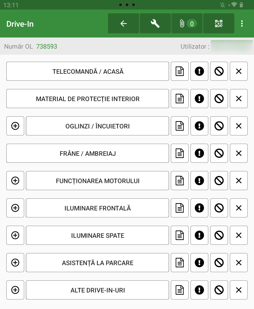Expand the FUNCȚIONAREA MOTORULUI sub-items
Image resolution: width=254 pixels, height=309 pixels.
[x=15, y=181]
